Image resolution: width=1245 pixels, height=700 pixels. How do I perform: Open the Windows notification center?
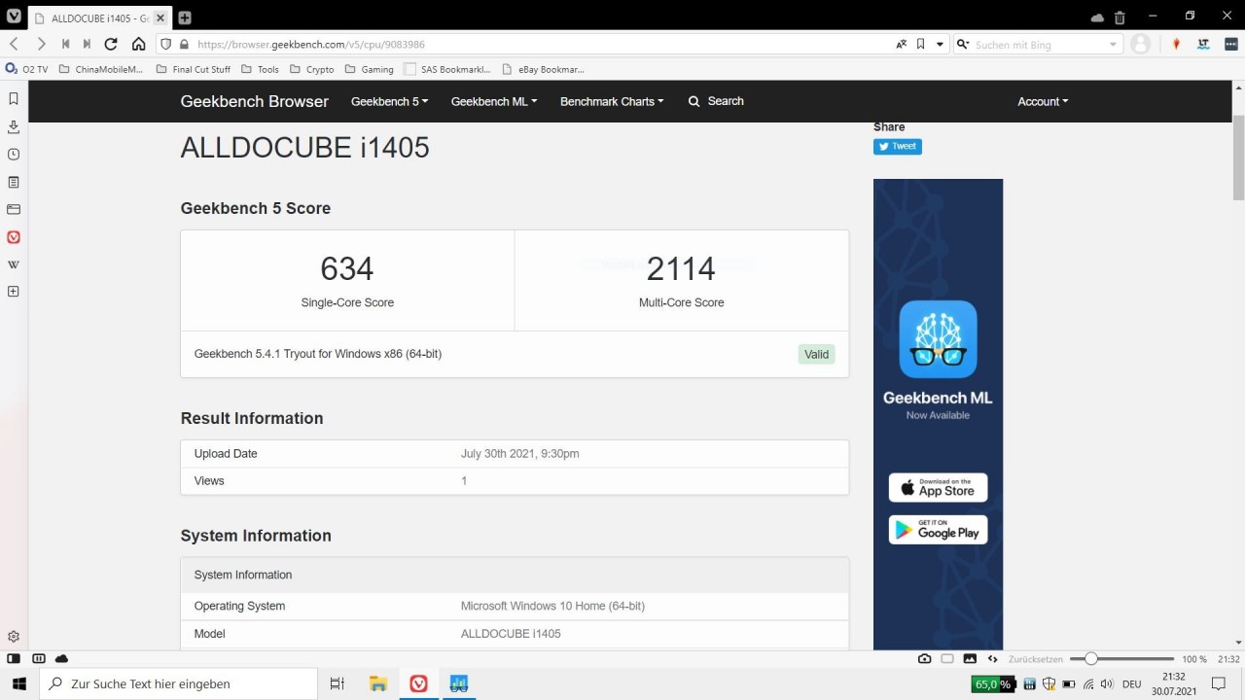click(1219, 683)
